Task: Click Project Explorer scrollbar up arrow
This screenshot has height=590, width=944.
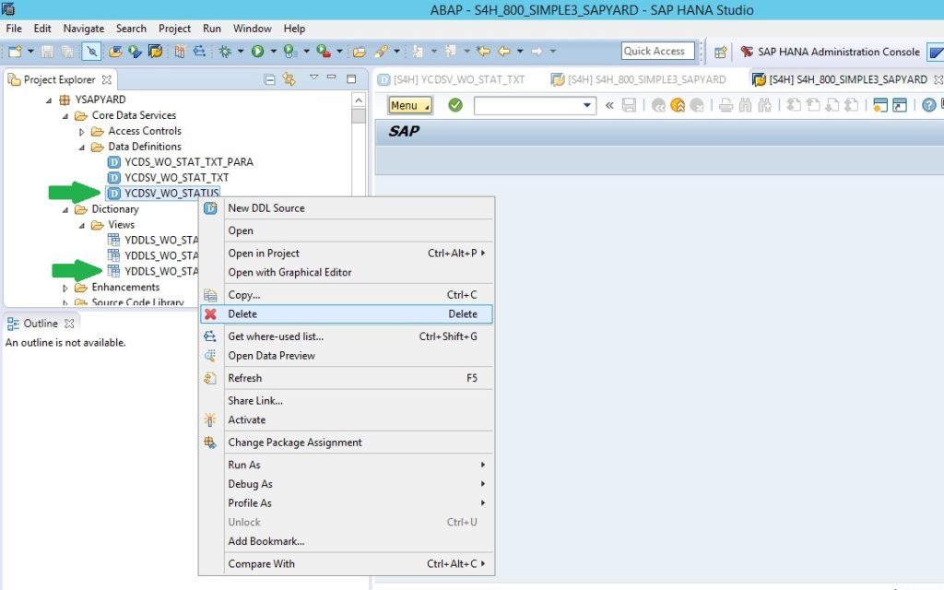Action: (x=359, y=100)
